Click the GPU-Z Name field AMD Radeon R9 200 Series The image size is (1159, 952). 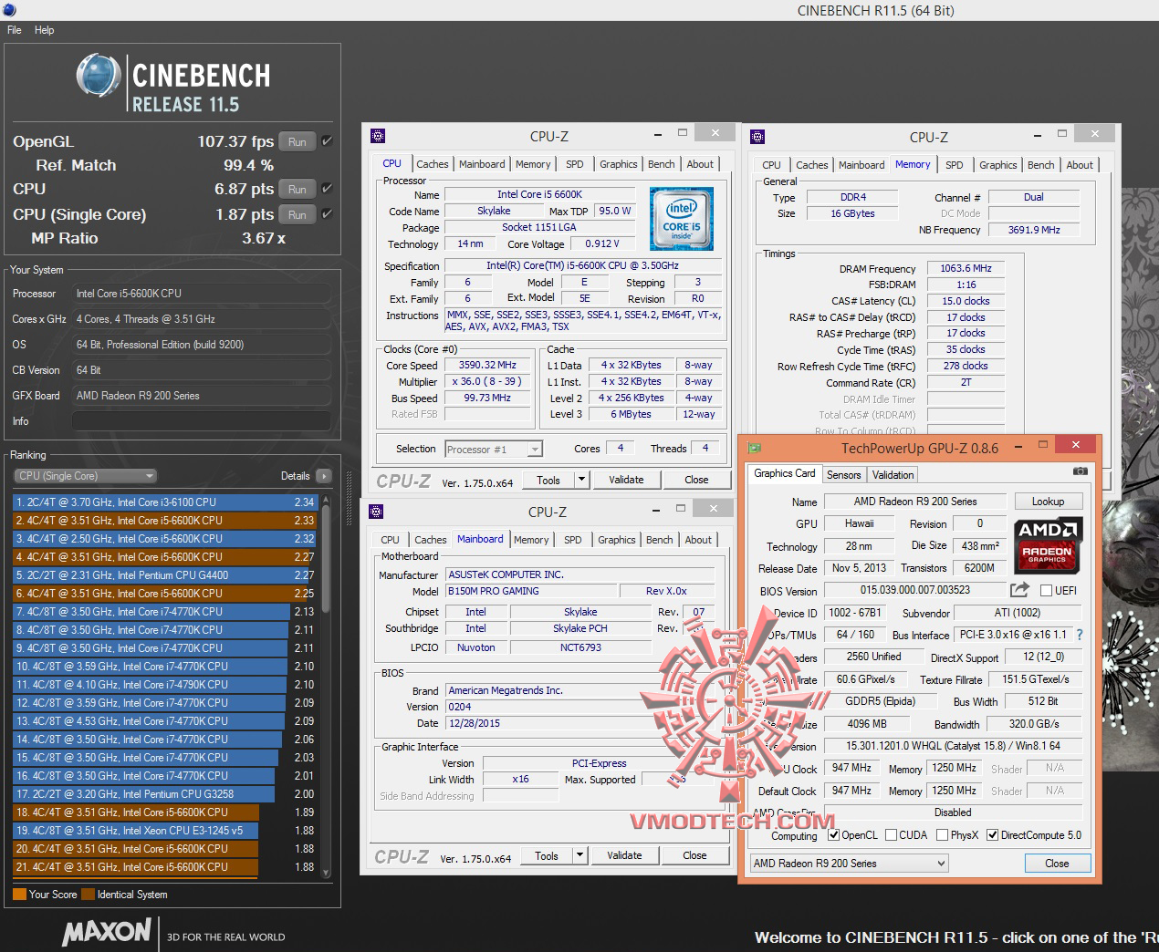pos(915,502)
